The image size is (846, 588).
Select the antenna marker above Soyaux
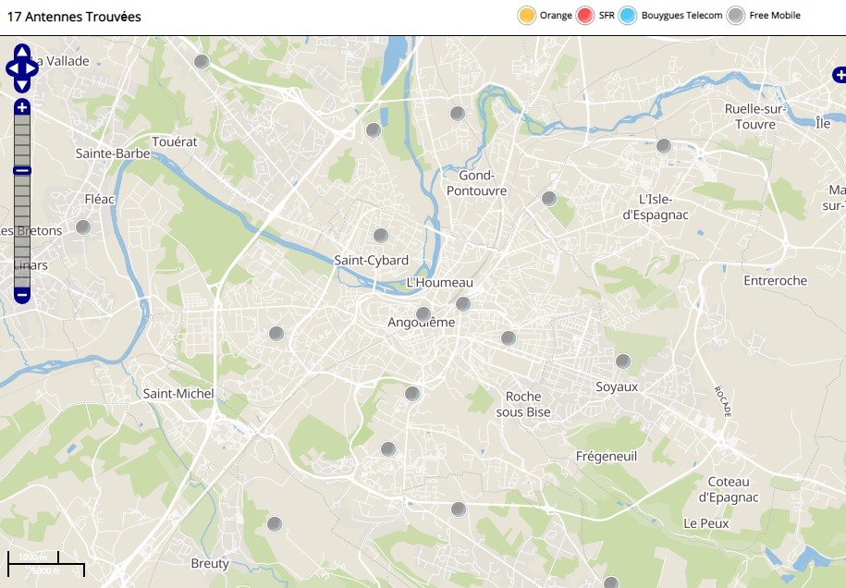coord(623,361)
